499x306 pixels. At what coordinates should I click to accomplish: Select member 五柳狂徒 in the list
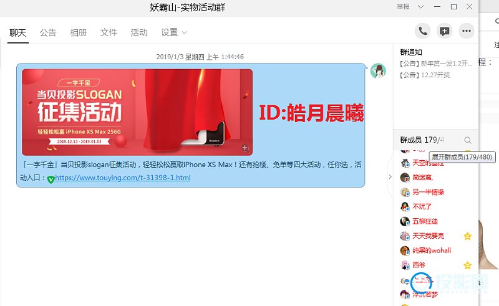click(425, 221)
